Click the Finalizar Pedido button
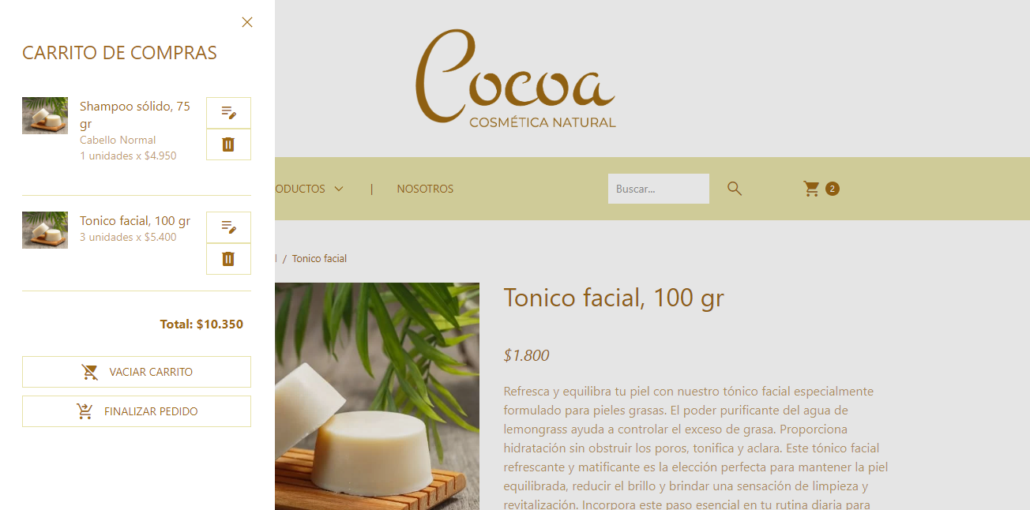Image resolution: width=1030 pixels, height=510 pixels. tap(137, 411)
